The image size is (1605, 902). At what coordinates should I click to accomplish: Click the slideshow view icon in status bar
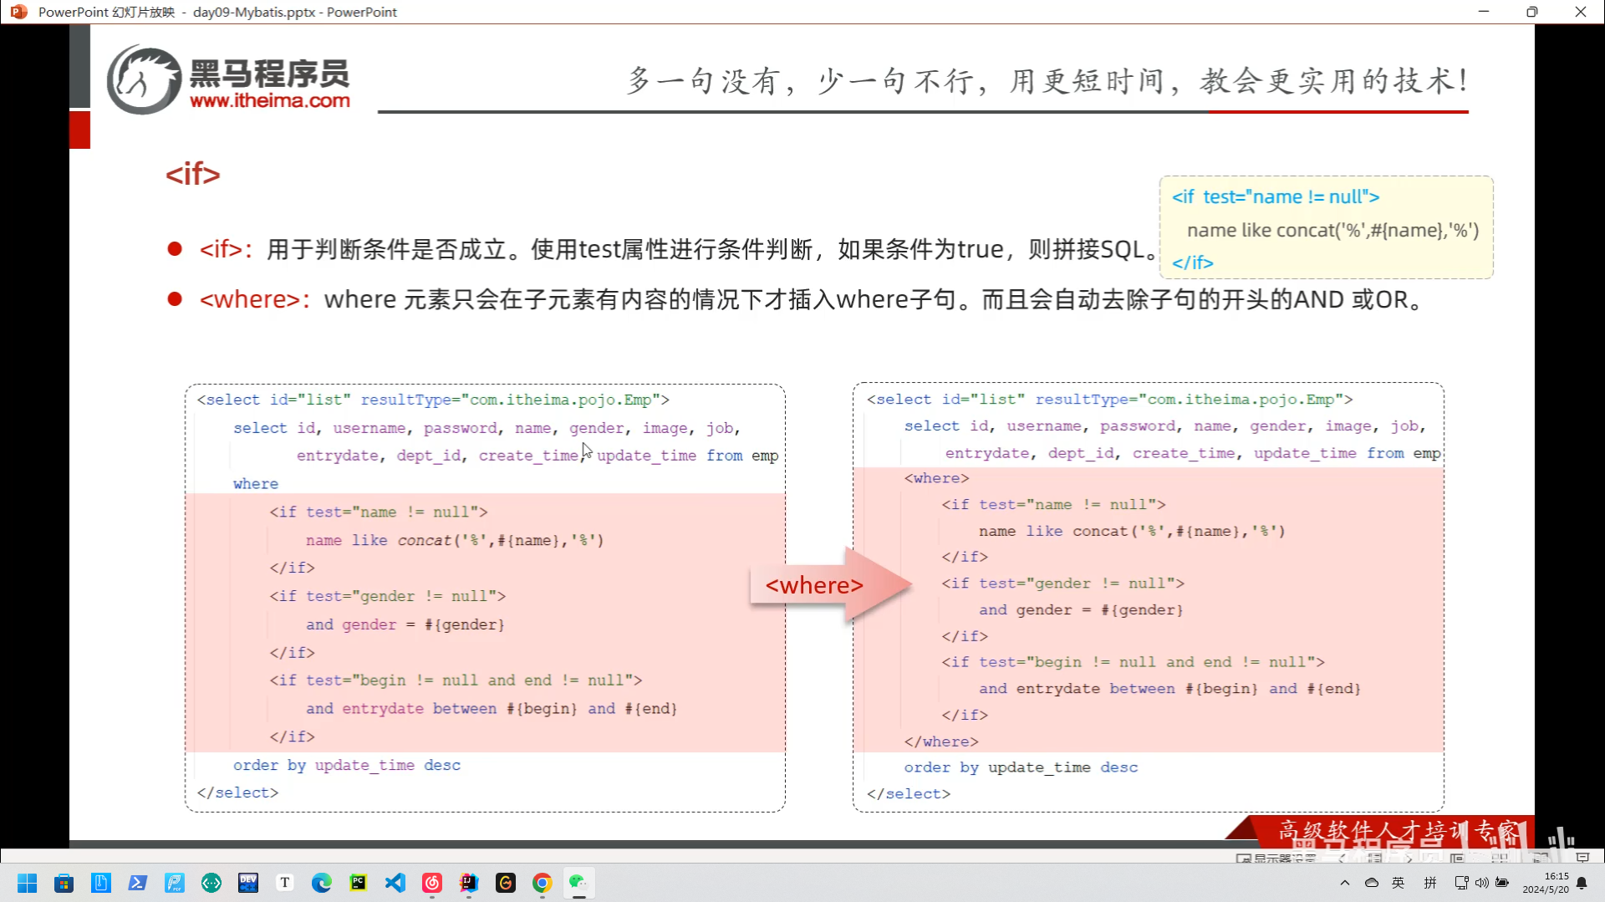pos(1582,858)
